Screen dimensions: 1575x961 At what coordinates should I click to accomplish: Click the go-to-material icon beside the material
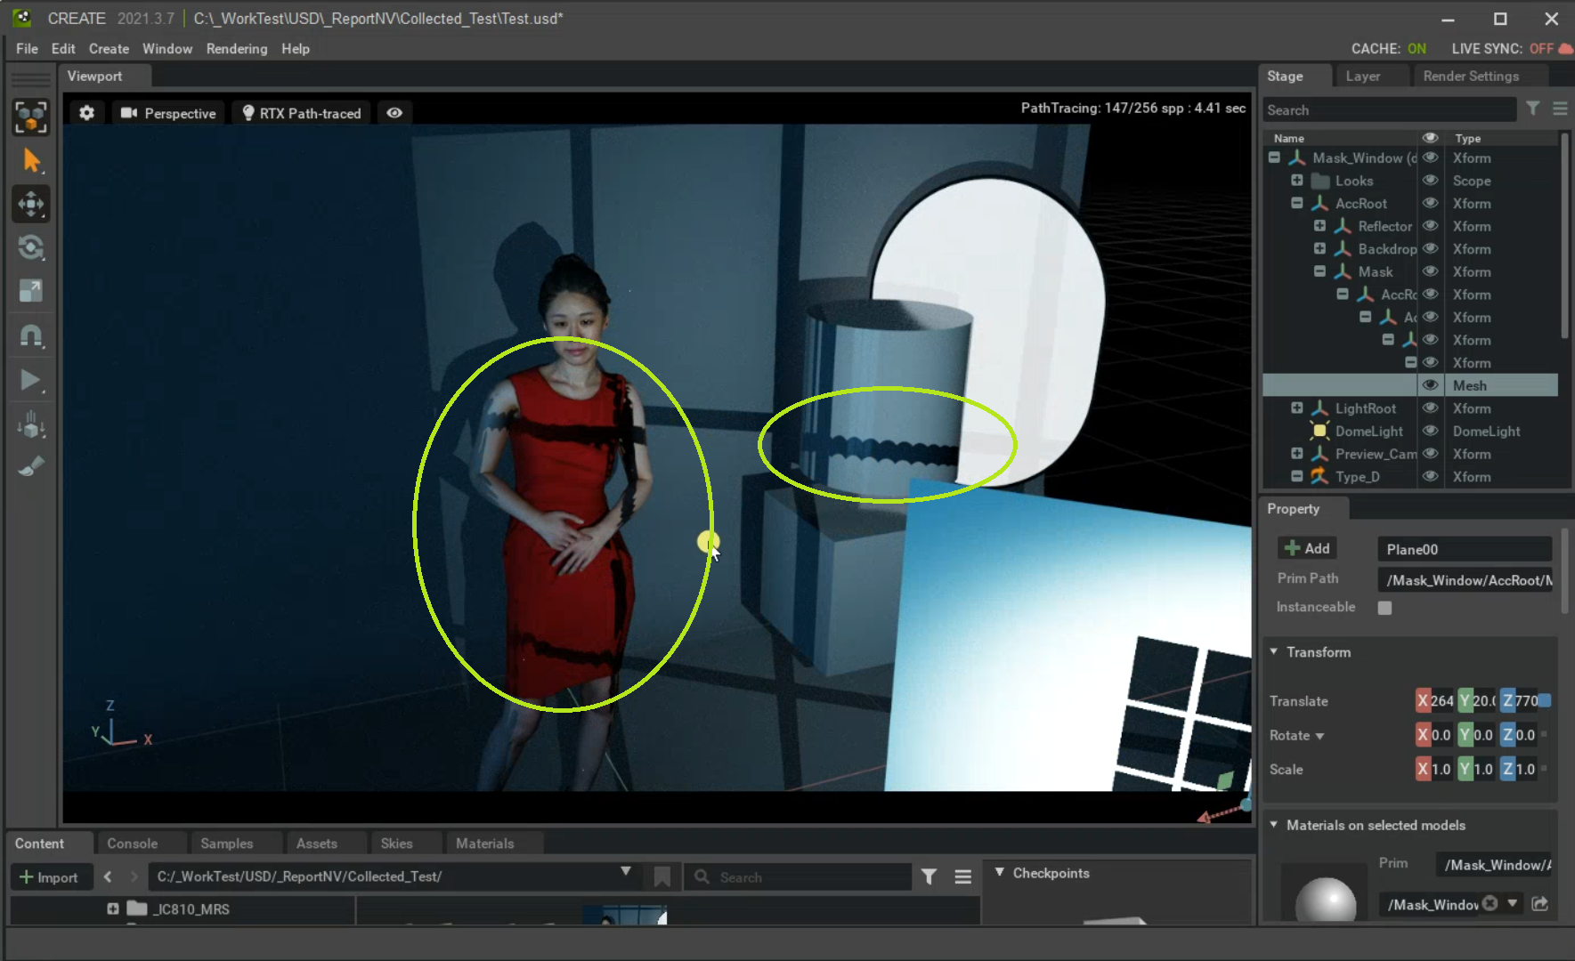click(1539, 903)
